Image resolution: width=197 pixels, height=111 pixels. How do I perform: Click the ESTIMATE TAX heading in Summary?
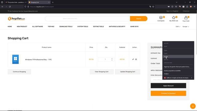click(x=155, y=53)
